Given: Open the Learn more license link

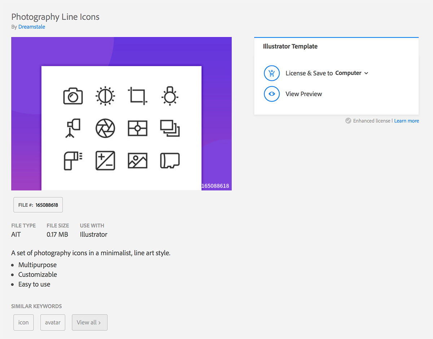Looking at the screenshot, I should point(406,121).
